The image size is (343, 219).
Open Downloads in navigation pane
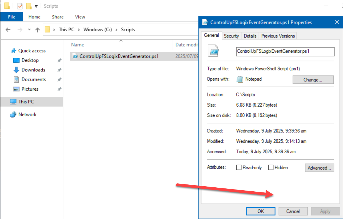(x=33, y=70)
